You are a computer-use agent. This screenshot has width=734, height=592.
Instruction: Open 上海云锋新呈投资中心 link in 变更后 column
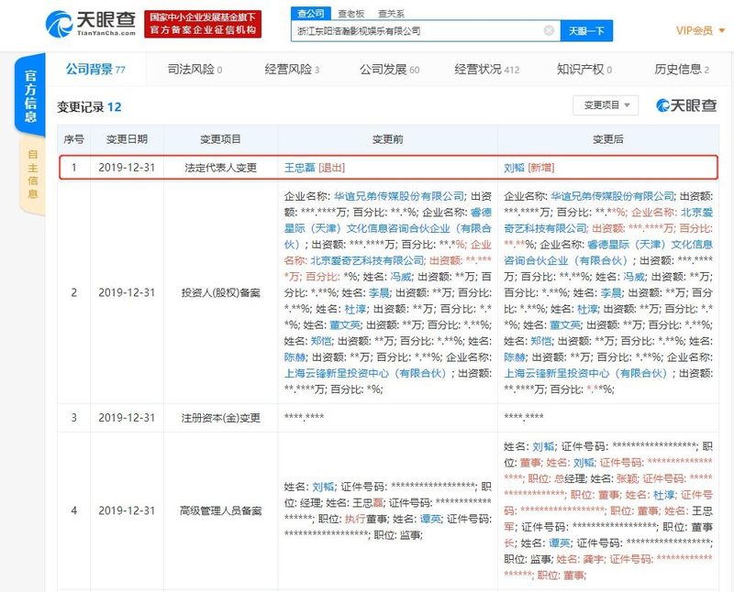click(x=585, y=373)
